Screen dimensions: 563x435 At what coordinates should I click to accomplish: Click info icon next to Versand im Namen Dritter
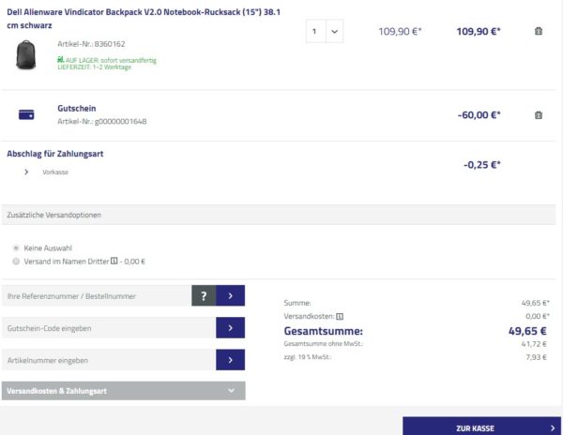114,262
